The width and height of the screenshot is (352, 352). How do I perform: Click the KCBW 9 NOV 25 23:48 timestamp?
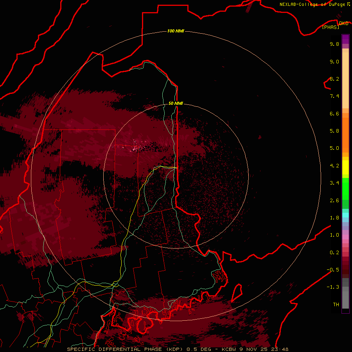pos(255,349)
